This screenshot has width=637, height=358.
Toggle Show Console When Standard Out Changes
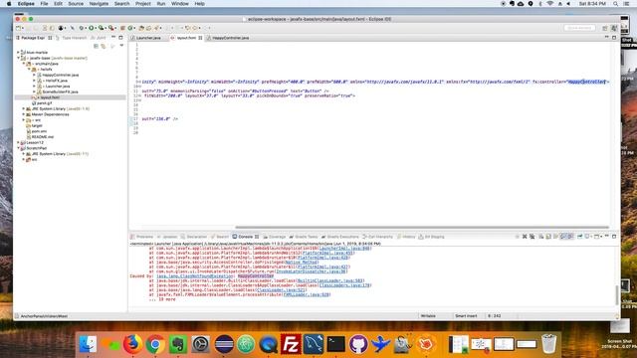pyautogui.click(x=563, y=237)
